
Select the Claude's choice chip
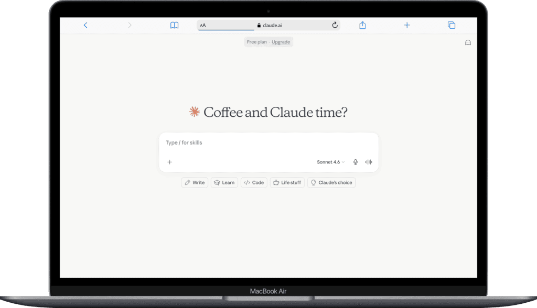[x=331, y=182]
